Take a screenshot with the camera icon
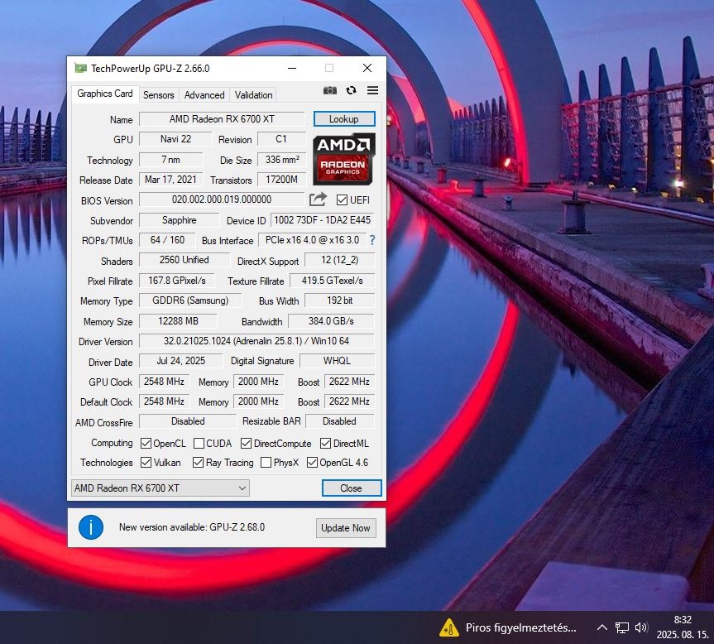 329,90
